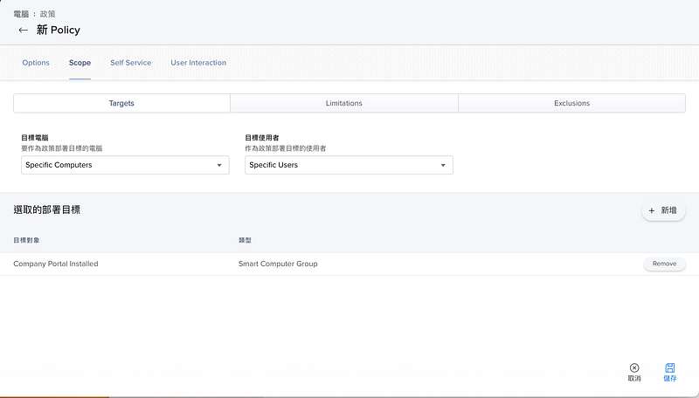699x398 pixels.
Task: Remove the Company Portal Installed target
Action: pyautogui.click(x=664, y=264)
